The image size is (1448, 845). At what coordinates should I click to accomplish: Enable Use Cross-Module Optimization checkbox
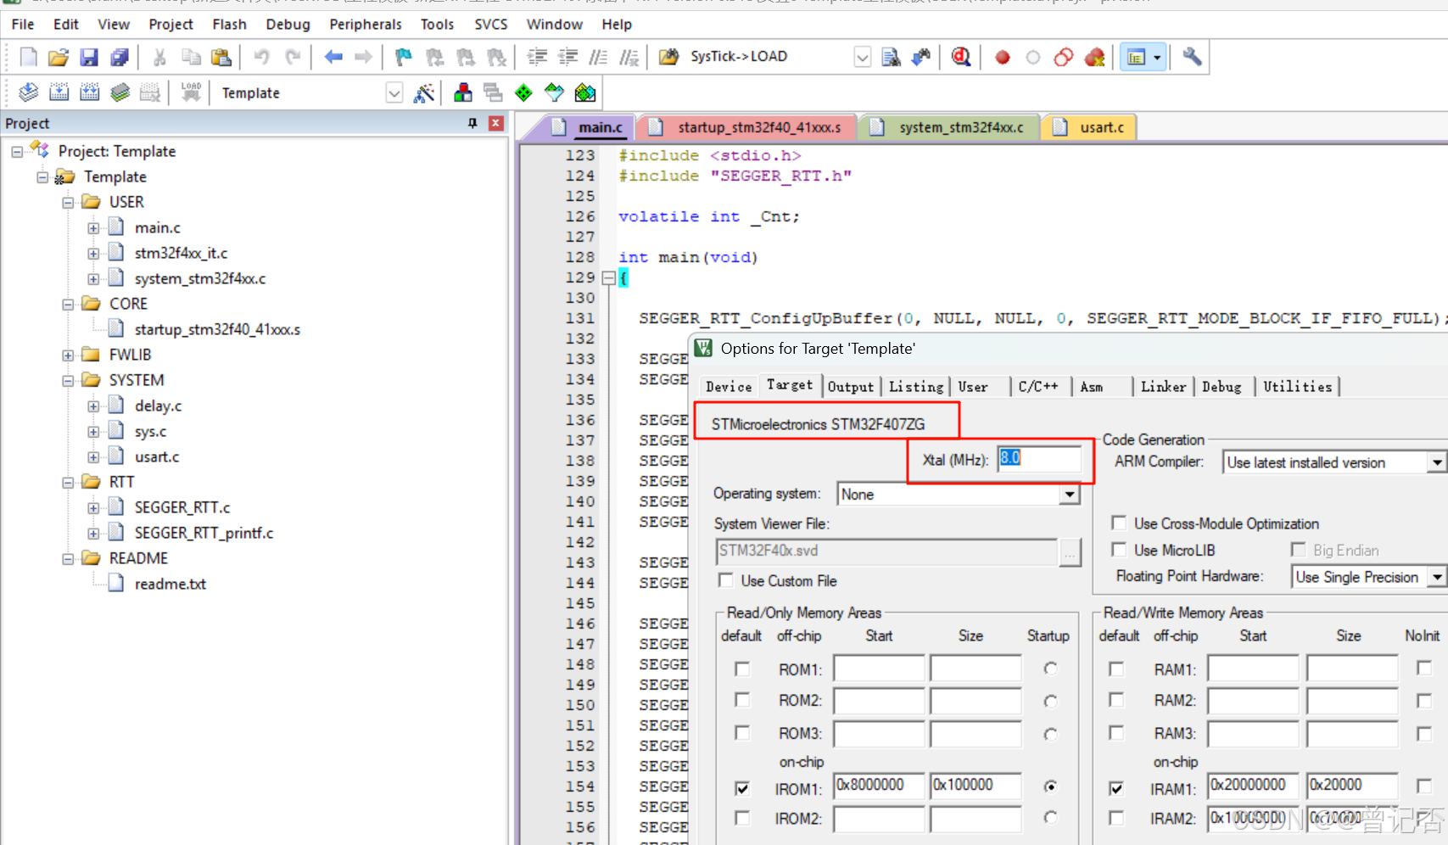(x=1119, y=523)
